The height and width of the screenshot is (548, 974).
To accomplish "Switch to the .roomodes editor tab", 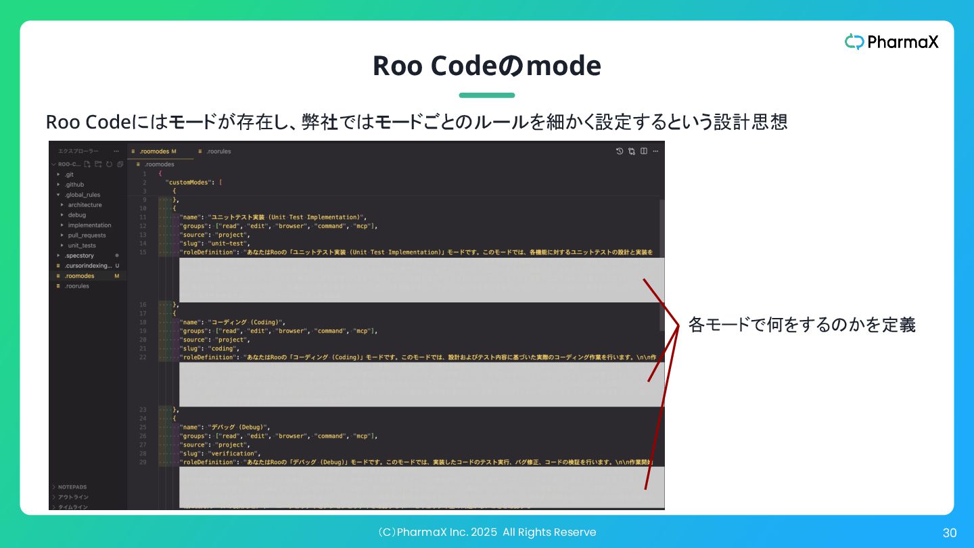I will [x=160, y=152].
